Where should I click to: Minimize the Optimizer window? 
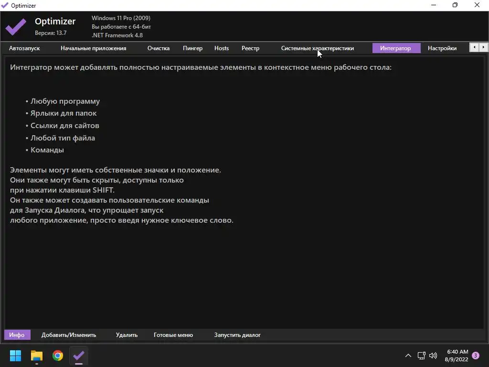pos(434,5)
